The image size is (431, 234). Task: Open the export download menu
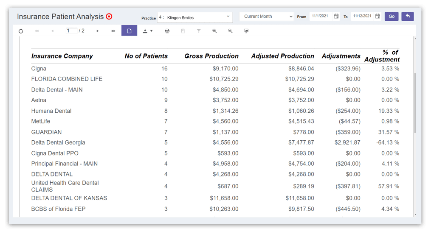pyautogui.click(x=148, y=31)
